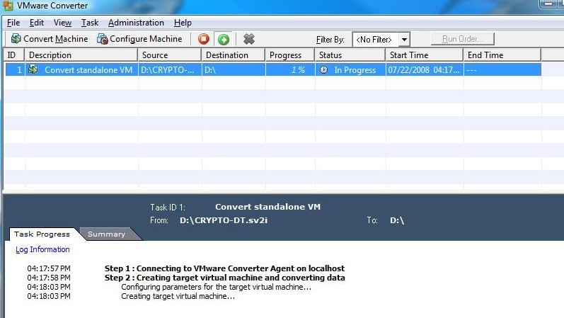Click the Run Order... button
This screenshot has width=564, height=318.
tap(463, 39)
